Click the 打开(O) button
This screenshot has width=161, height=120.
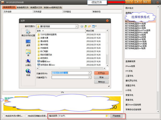point(101,73)
